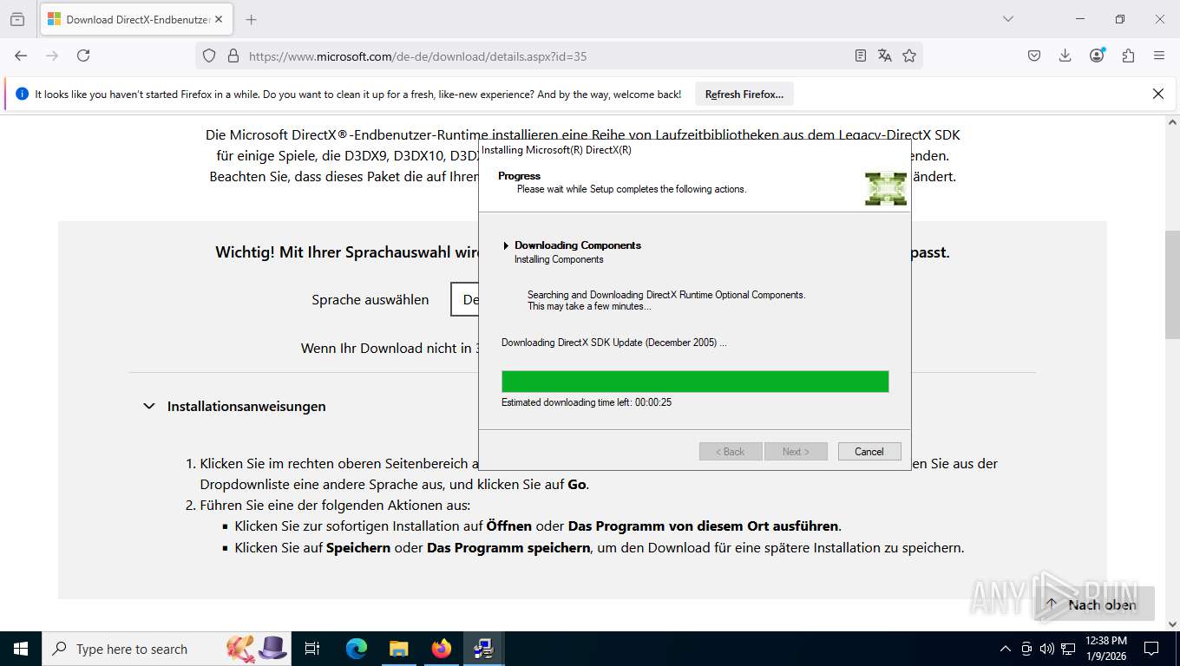
Task: Open the extensions puzzle icon
Action: pos(1128,55)
